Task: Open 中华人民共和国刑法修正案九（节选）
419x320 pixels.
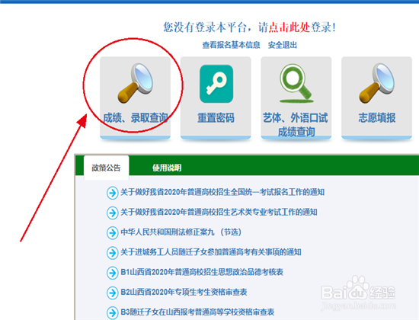Action: [x=181, y=232]
